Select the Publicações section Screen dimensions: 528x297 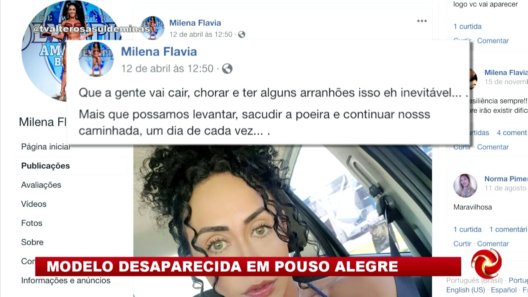pyautogui.click(x=45, y=166)
